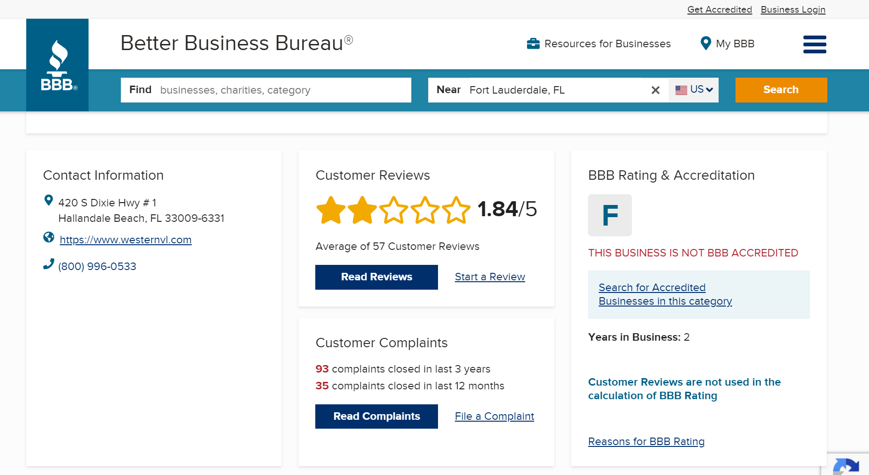Click the Find businesses input field
Image resolution: width=869 pixels, height=475 pixels.
266,90
